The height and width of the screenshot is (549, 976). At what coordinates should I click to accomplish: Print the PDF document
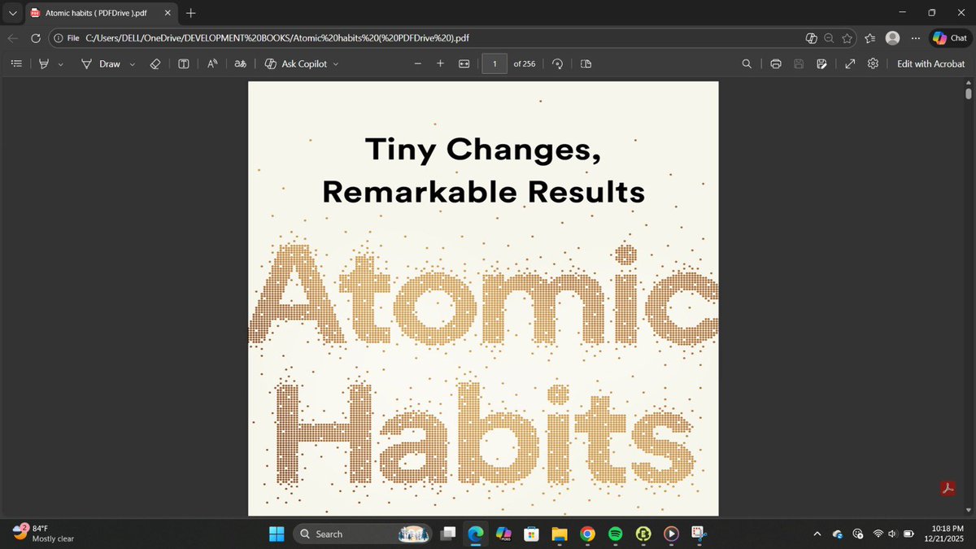tap(776, 63)
